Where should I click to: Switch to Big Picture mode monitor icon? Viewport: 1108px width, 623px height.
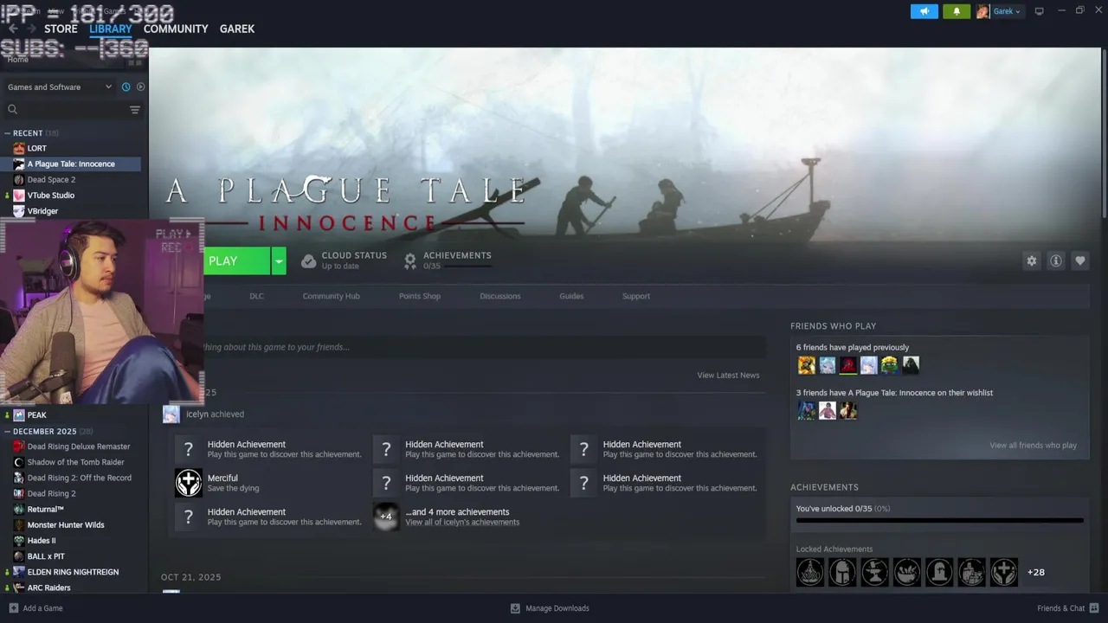coord(1040,11)
